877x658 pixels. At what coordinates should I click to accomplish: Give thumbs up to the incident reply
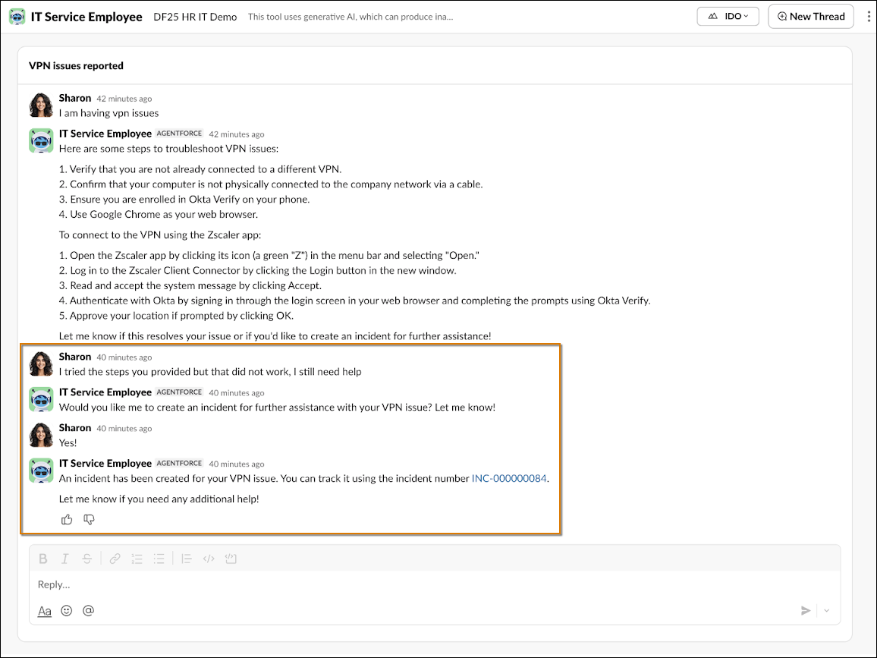[67, 520]
